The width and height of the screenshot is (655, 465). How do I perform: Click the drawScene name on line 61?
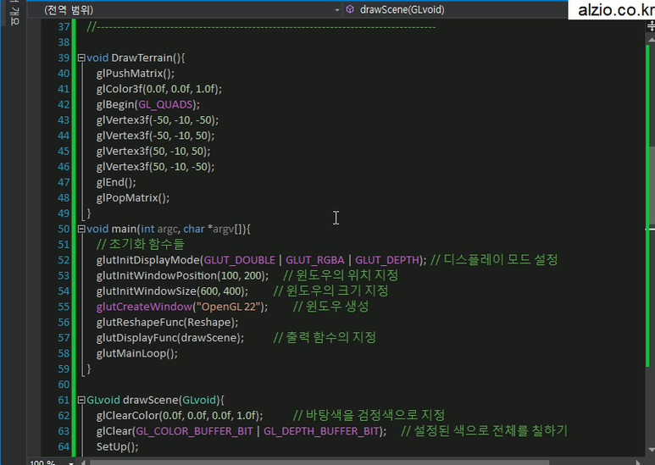[x=150, y=400]
